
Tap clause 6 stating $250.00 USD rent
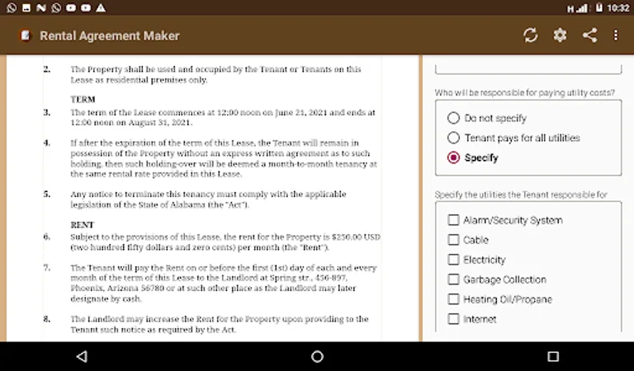pos(225,242)
